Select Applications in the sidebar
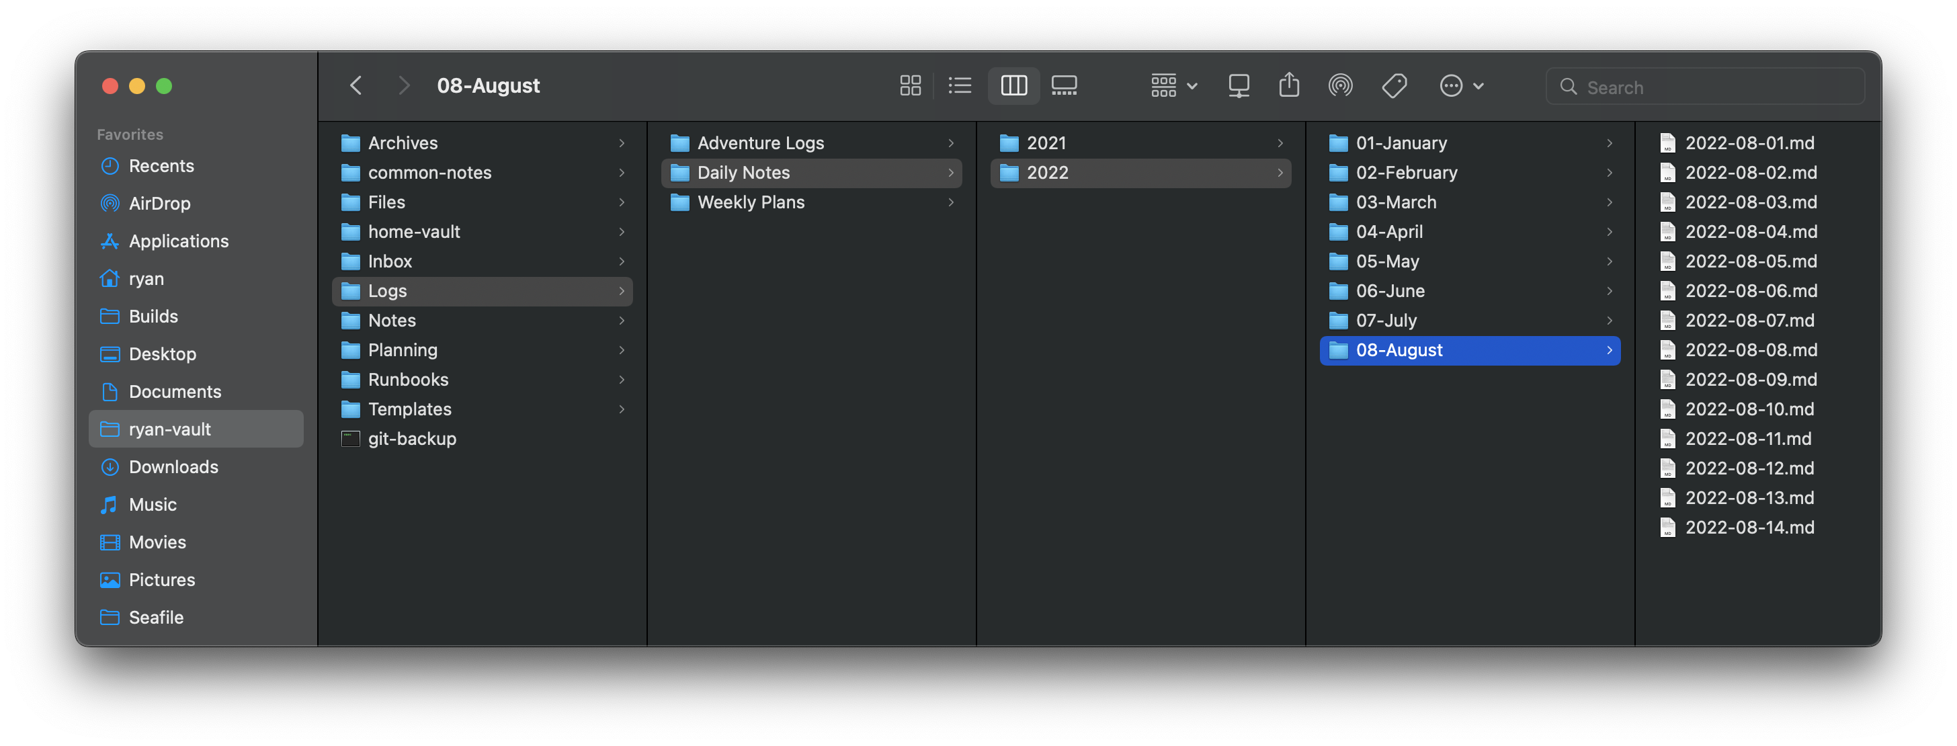 (179, 241)
